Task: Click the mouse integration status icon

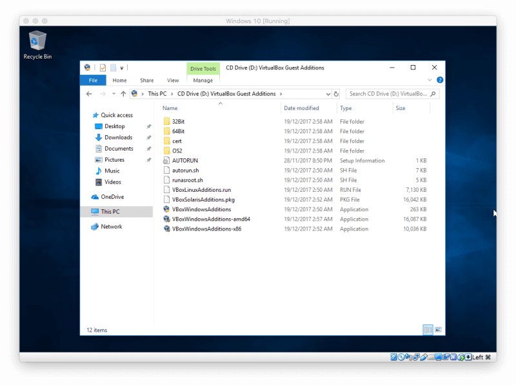Action: pos(461,357)
